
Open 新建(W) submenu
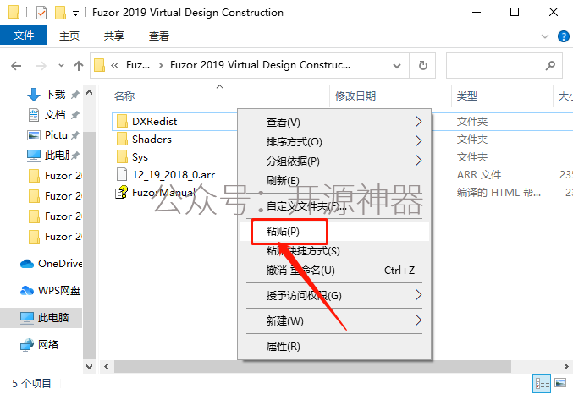tap(334, 321)
